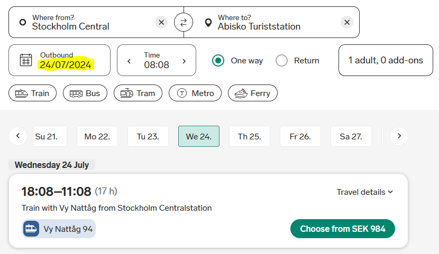
Task: Filter results by Metro
Action: [x=195, y=93]
